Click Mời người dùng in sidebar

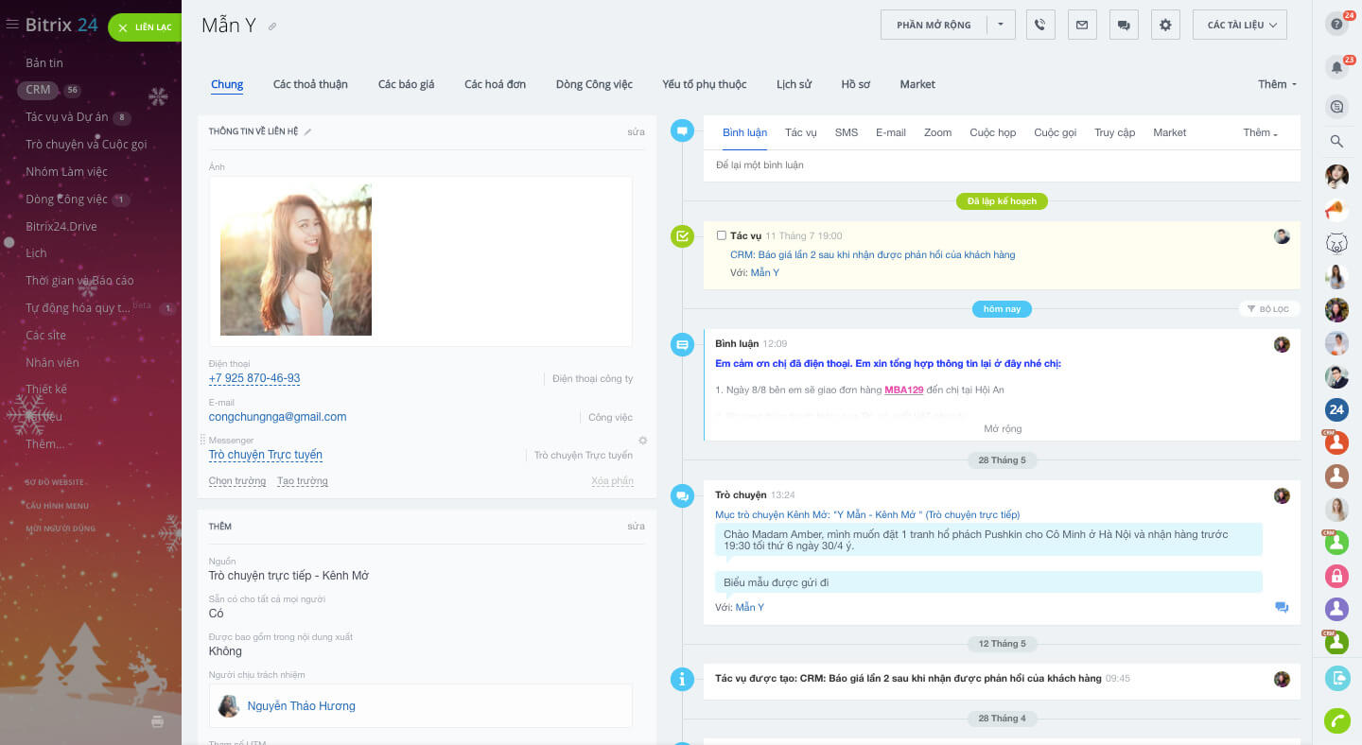click(x=61, y=528)
